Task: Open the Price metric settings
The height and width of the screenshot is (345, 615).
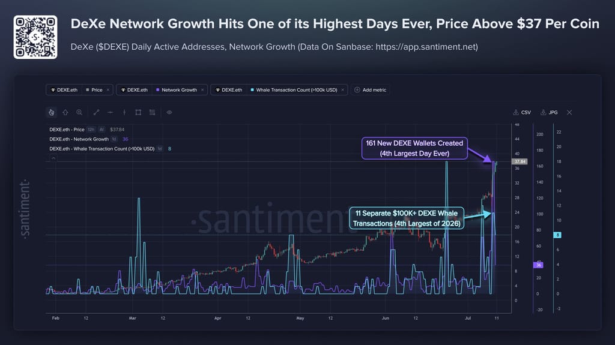Action: [97, 90]
